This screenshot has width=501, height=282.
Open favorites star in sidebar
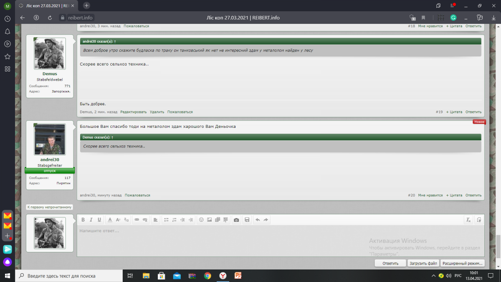tap(7, 56)
